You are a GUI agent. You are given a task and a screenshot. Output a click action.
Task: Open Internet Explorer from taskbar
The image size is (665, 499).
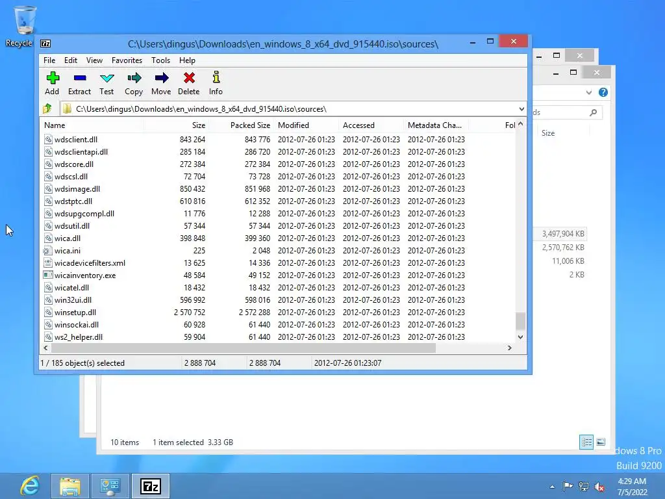click(x=30, y=486)
